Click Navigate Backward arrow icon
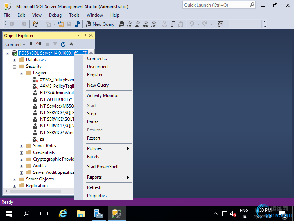Screen dimensions: 294x221 (x=12, y=24)
